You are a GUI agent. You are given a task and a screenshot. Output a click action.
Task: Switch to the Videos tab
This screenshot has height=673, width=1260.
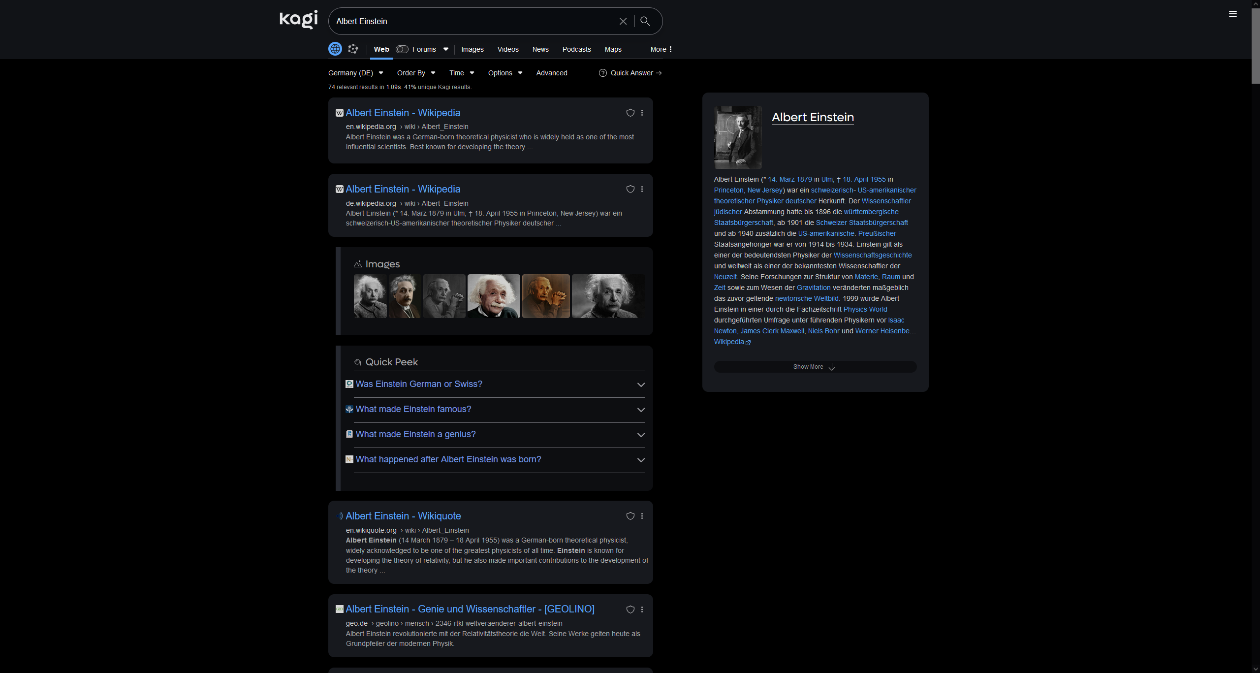pos(508,49)
